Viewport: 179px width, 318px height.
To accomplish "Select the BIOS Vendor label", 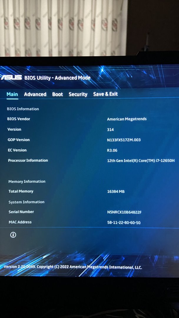I will 19,119.
